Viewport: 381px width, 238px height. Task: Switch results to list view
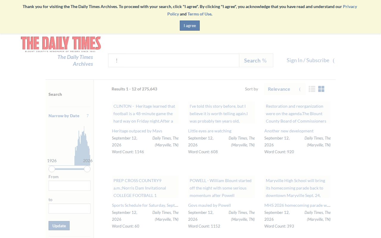point(312,89)
